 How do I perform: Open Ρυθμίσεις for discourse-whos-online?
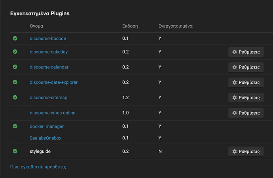tap(246, 113)
